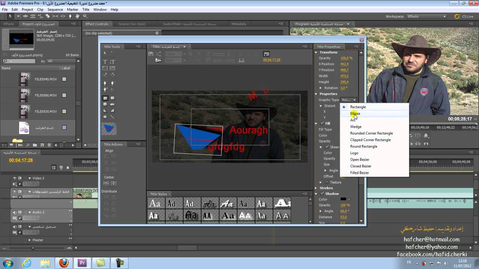Click the trash Clear icon in Project panel
This screenshot has height=269, width=479.
tap(49, 145)
